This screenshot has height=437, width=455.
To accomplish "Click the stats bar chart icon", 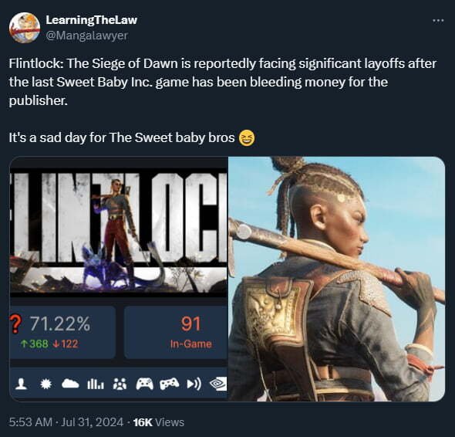I will tap(95, 384).
